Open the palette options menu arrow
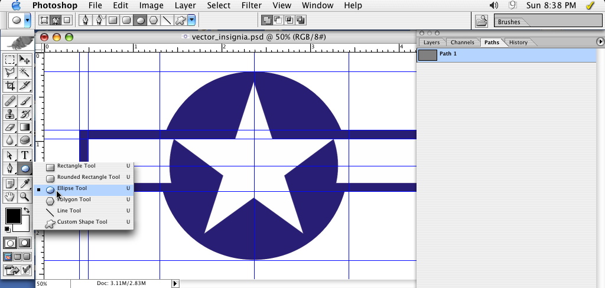The image size is (605, 288). tap(600, 41)
